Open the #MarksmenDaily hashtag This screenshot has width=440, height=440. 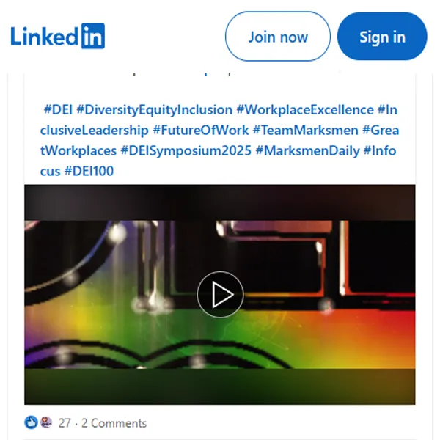(307, 150)
